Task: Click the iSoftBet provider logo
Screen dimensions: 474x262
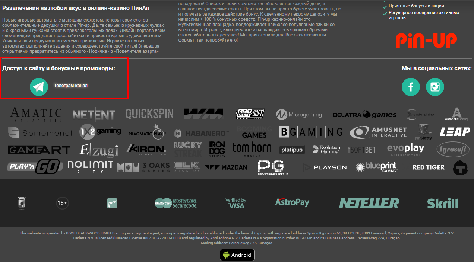Action: click(x=361, y=150)
